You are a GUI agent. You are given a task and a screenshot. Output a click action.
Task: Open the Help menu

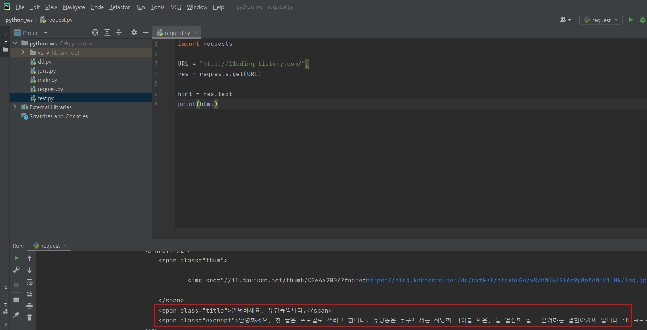click(219, 7)
